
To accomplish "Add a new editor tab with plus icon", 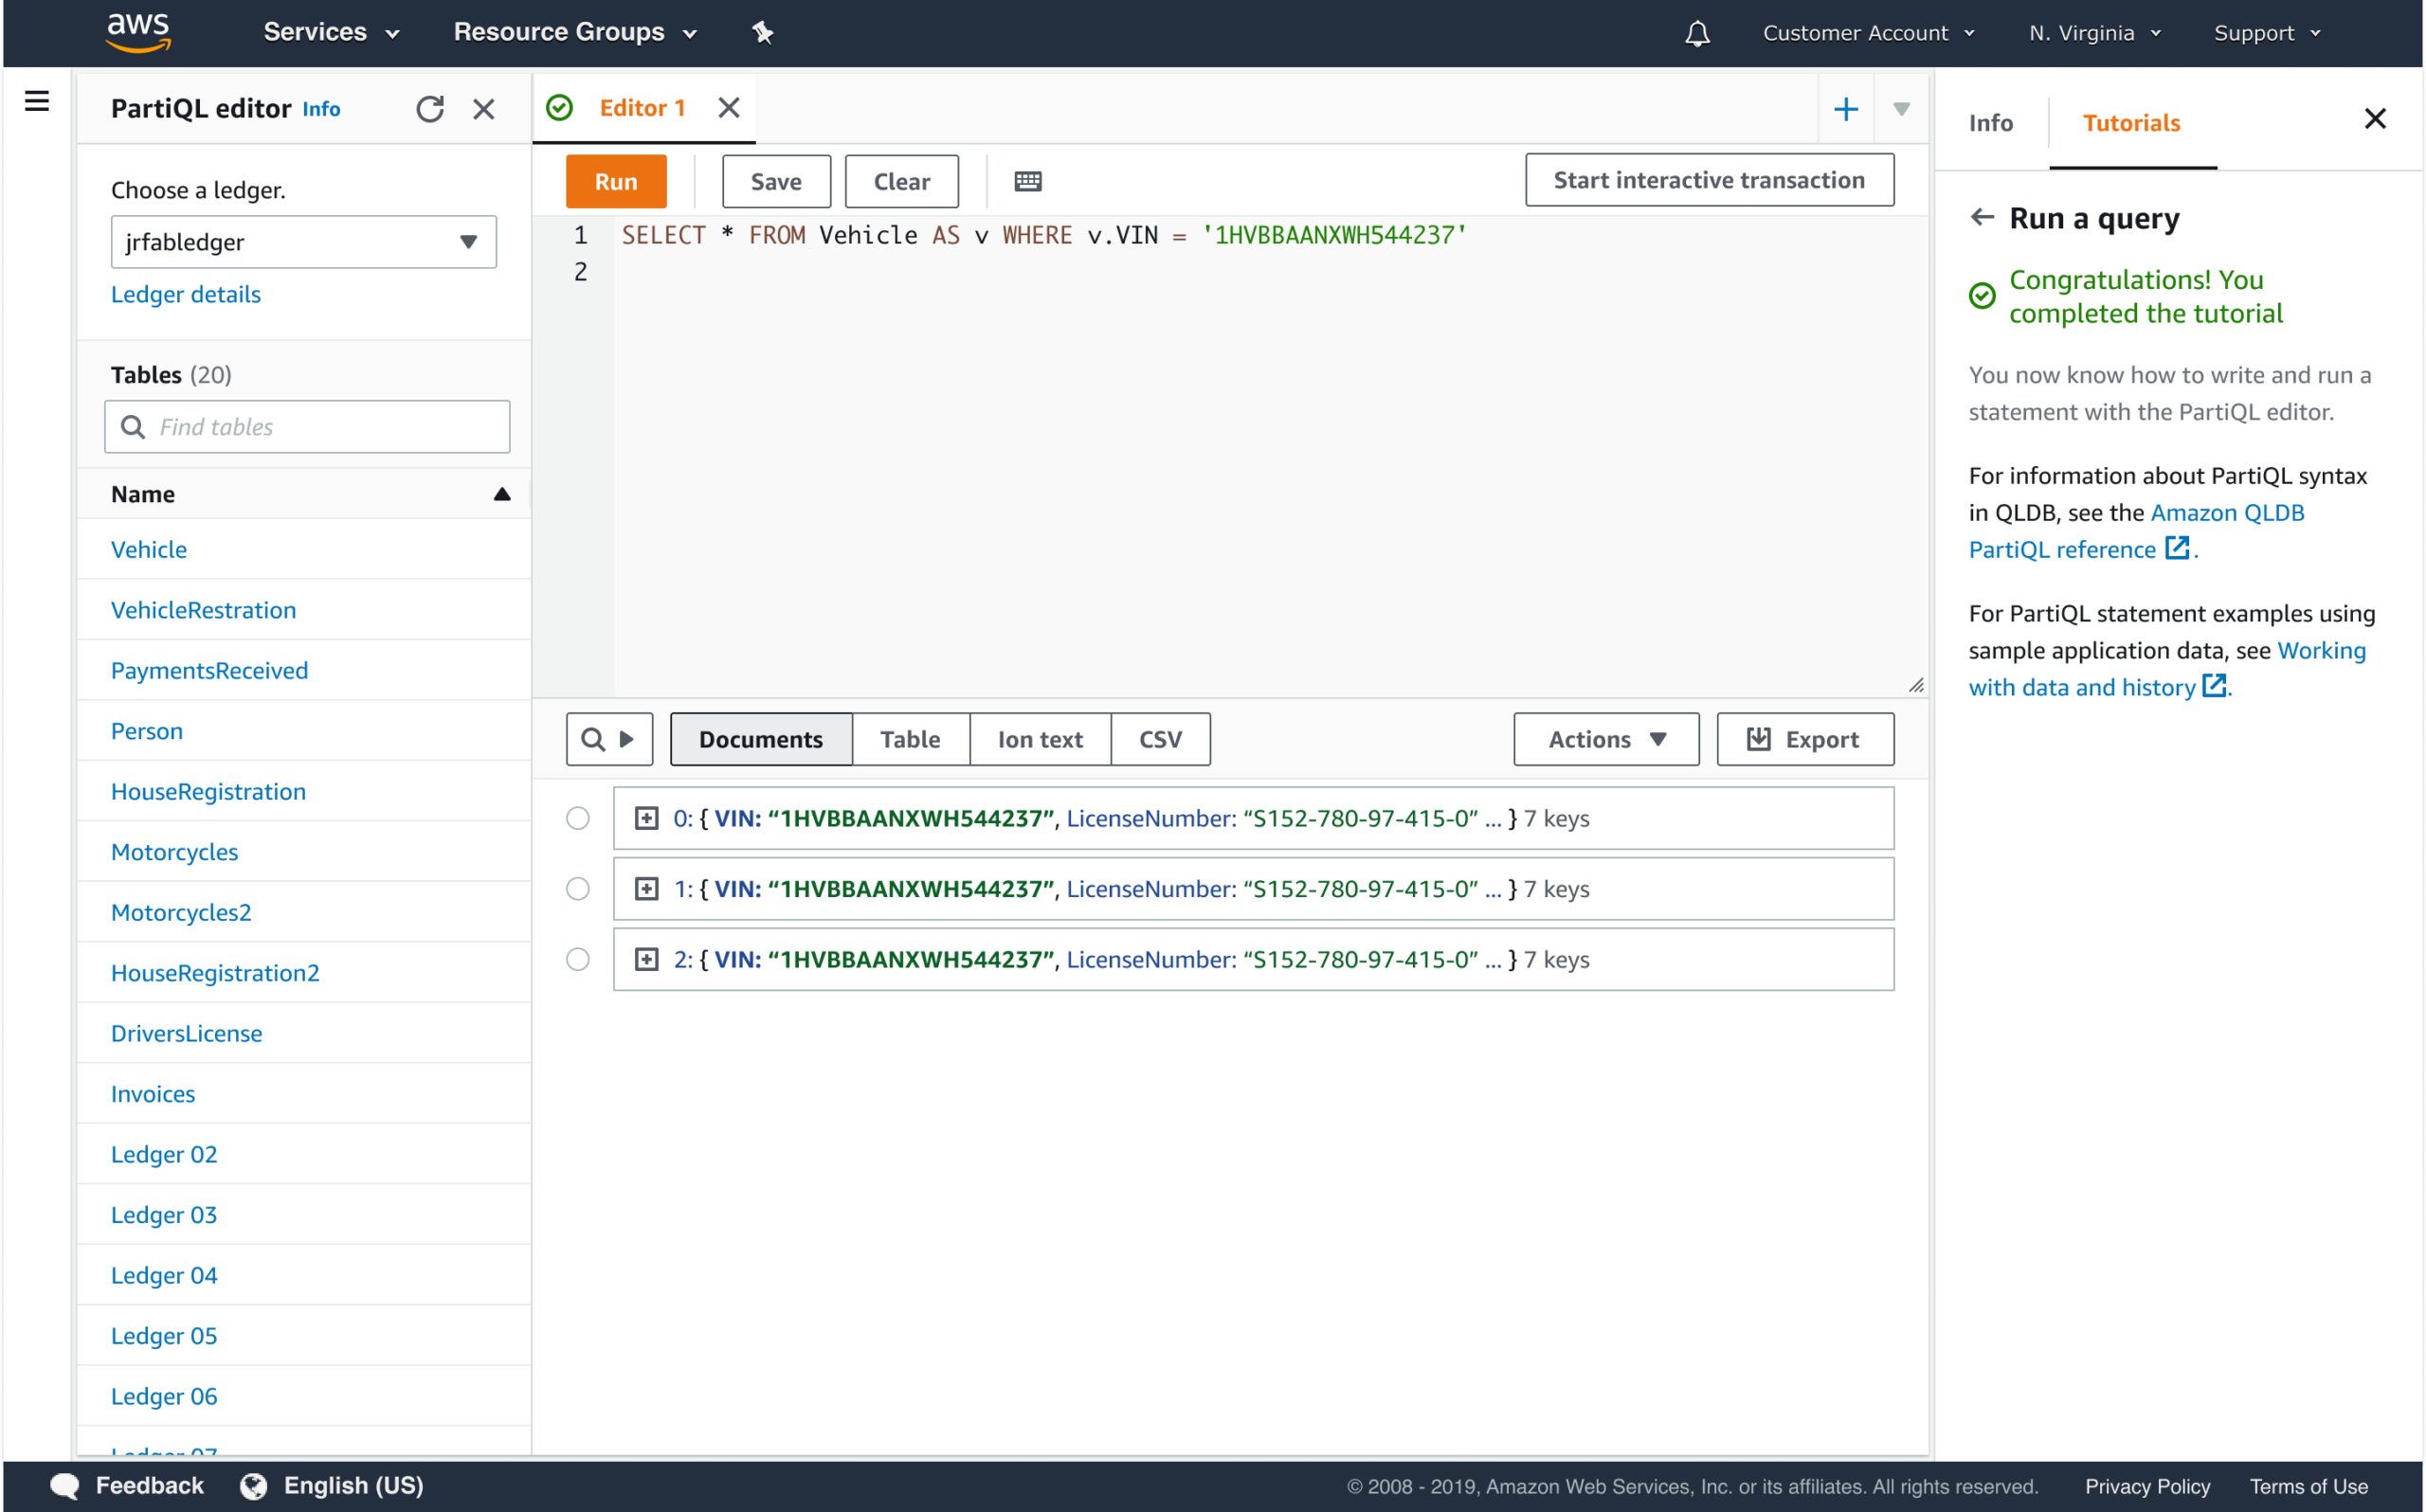I will pyautogui.click(x=1845, y=109).
